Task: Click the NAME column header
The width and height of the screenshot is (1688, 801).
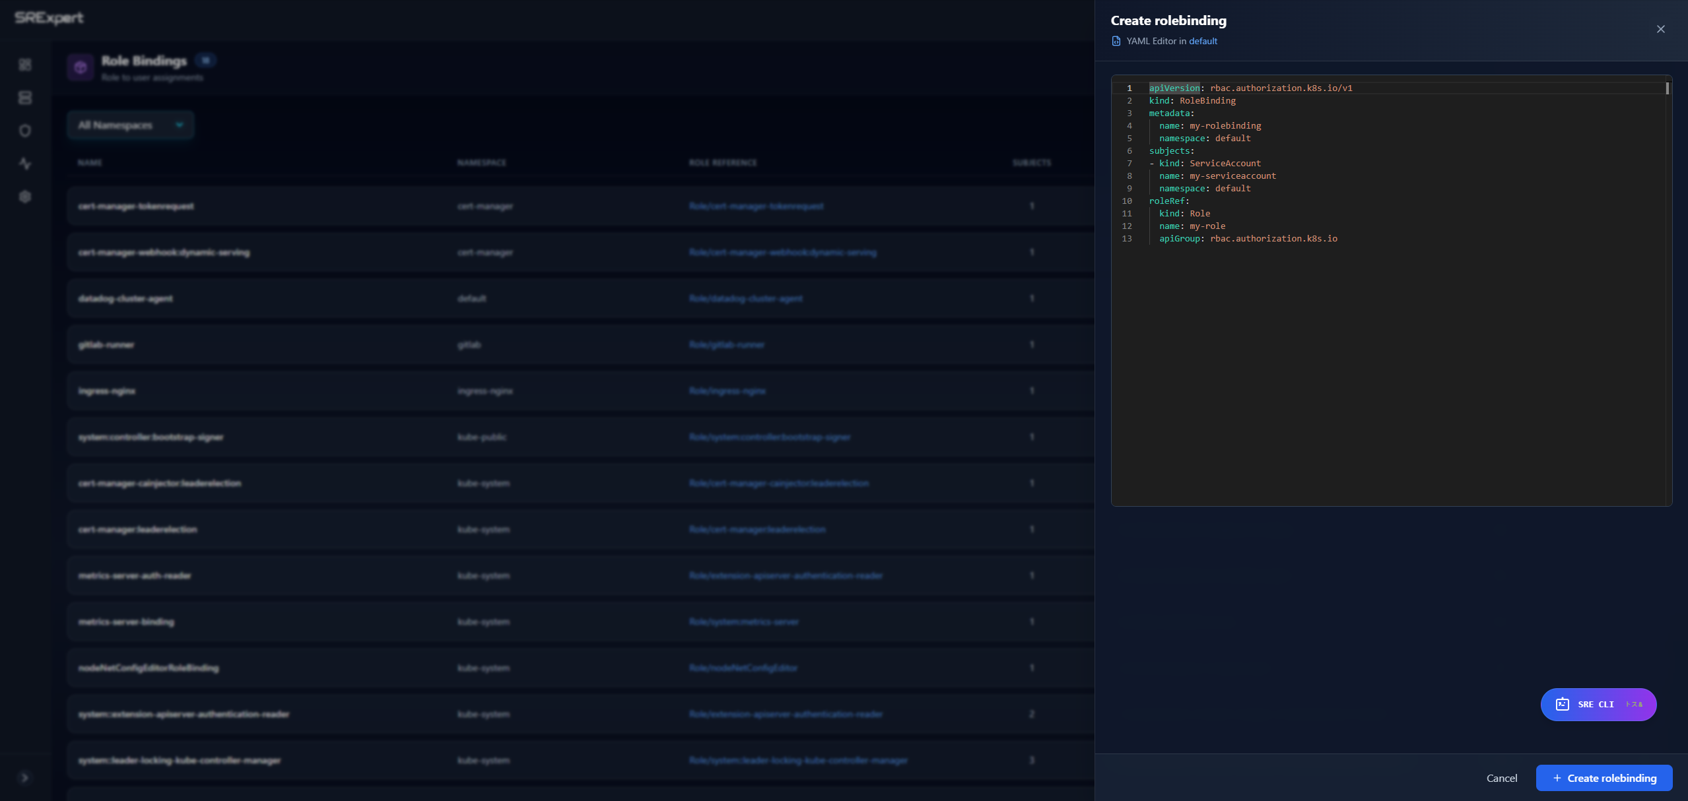Action: click(x=91, y=162)
